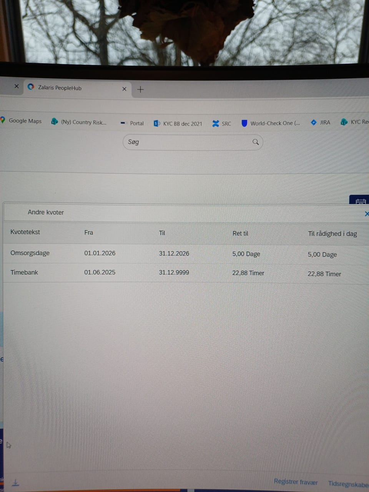The image size is (369, 492).
Task: Click the Kvotetekst column header
Action: [x=25, y=232]
